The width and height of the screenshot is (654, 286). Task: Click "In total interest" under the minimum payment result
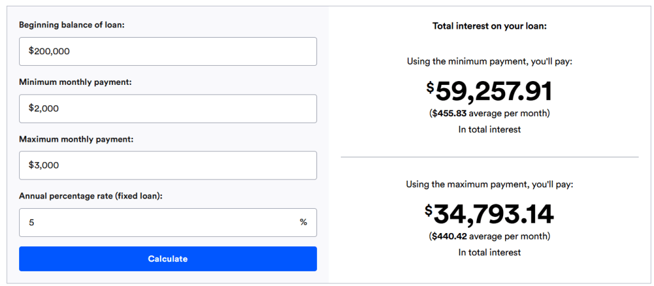click(489, 130)
